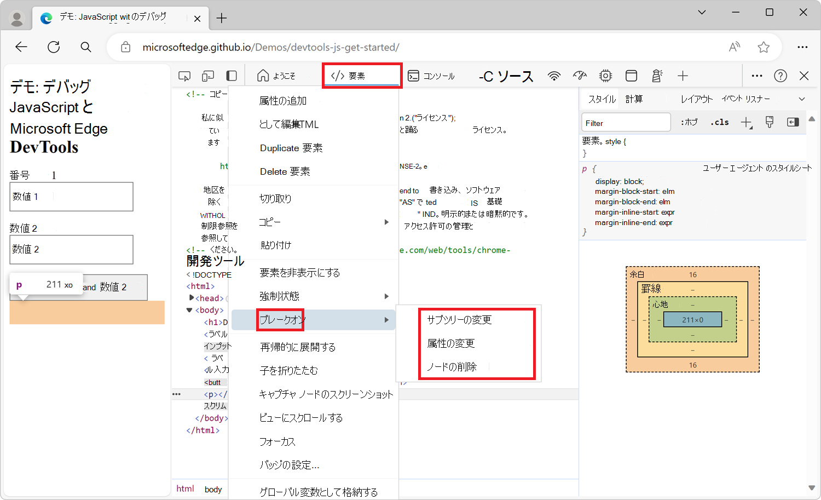Switch to the コンソール tab

tap(432, 76)
